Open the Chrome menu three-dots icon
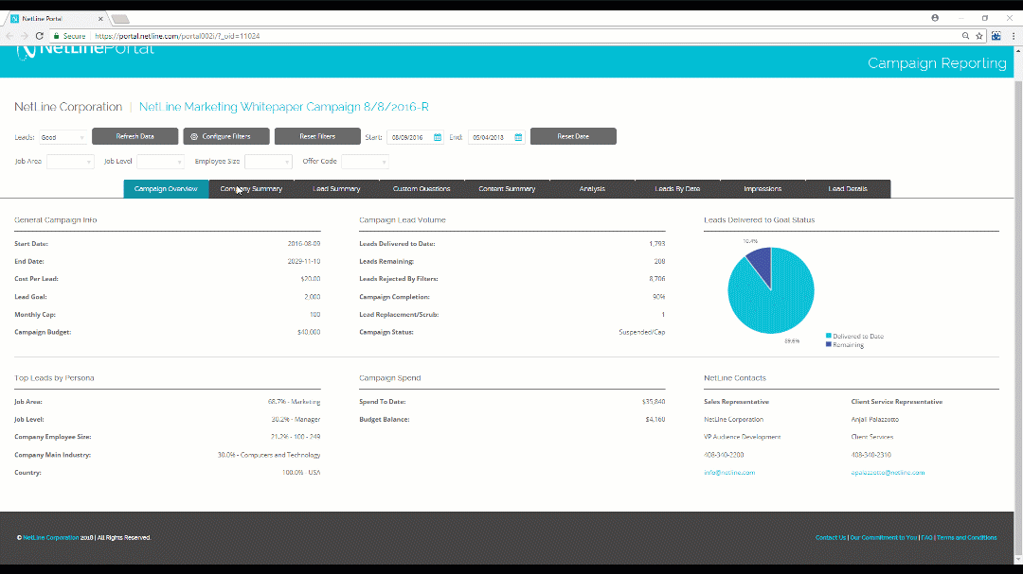Viewport: 1023px width, 574px height. click(x=1014, y=36)
